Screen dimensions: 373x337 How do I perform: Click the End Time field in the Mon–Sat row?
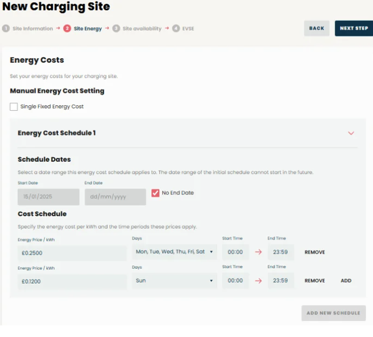click(281, 252)
